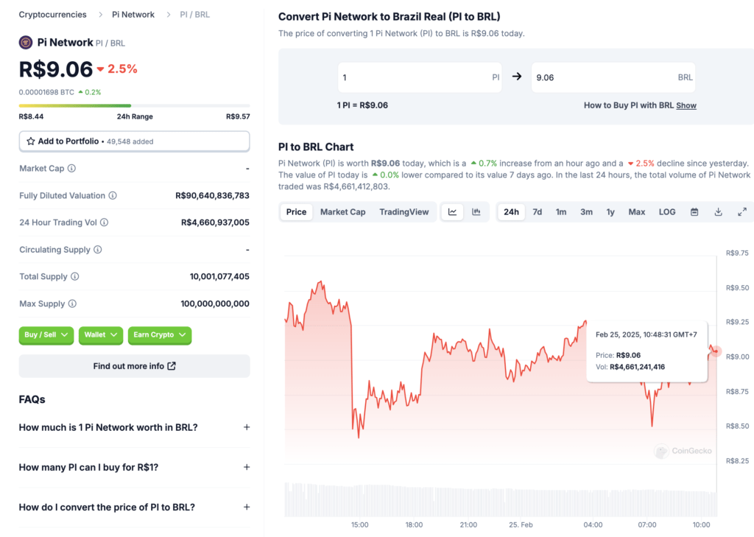Expand 'How many PI can I buy for R$1?'

[134, 467]
